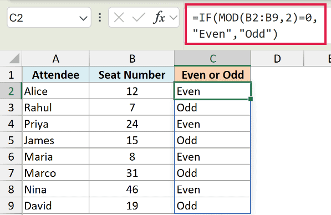331x215 pixels.
Task: Select row 1 header
Action: pyautogui.click(x=11, y=75)
